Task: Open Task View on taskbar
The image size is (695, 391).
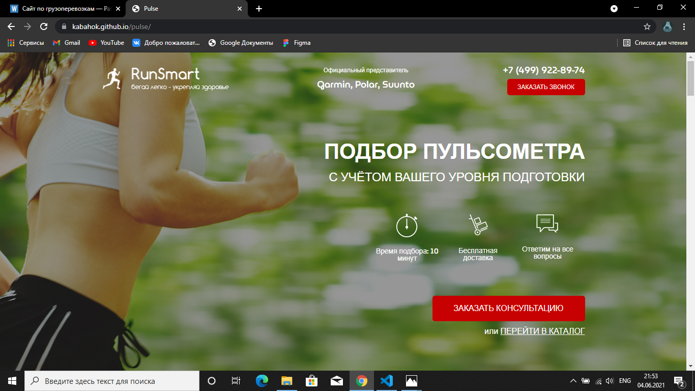Action: 236,381
